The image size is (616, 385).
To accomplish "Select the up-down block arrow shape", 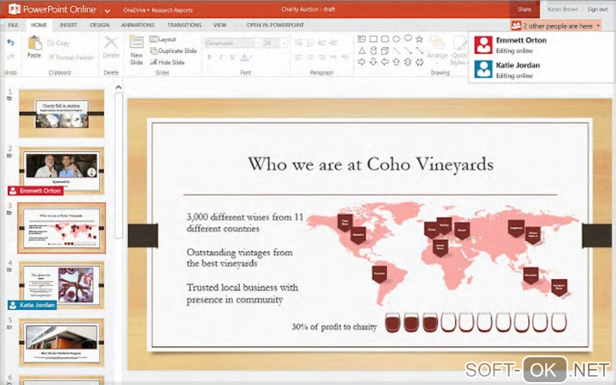I will [408, 62].
